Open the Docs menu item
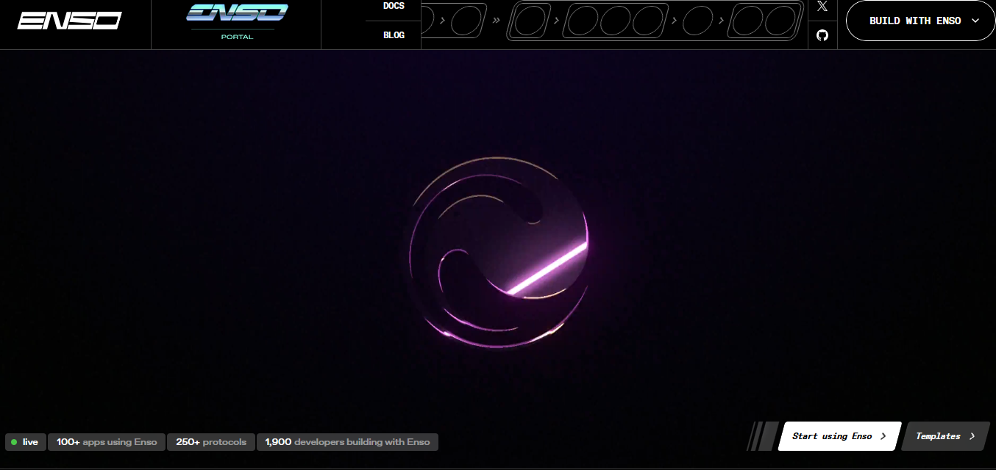The width and height of the screenshot is (996, 470). (394, 6)
